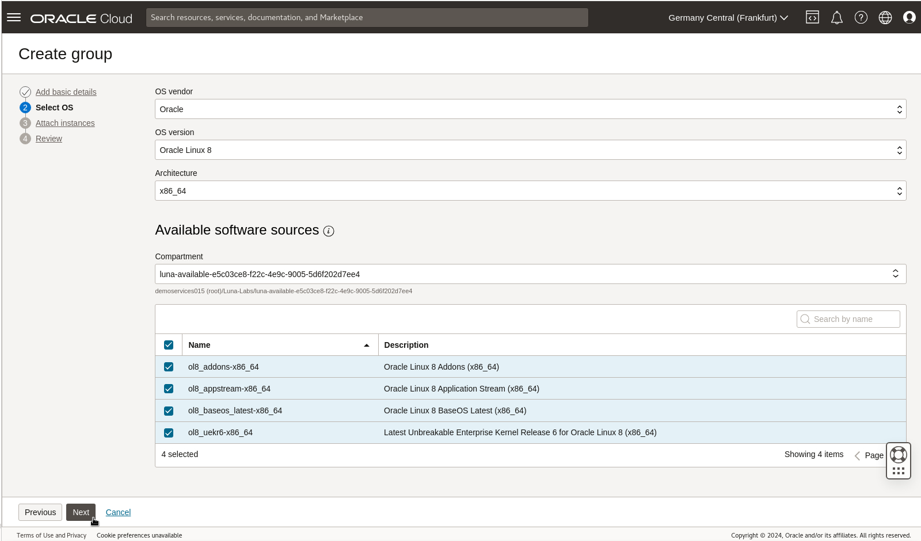Open the Germany Central region selector

pos(728,17)
